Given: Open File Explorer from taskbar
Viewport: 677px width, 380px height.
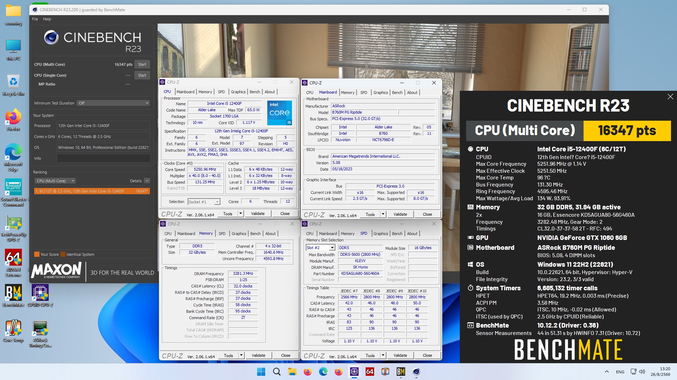Looking at the screenshot, I should (292, 372).
